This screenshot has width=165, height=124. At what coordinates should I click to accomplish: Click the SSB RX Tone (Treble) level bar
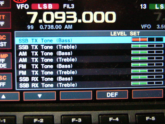tap(147, 83)
